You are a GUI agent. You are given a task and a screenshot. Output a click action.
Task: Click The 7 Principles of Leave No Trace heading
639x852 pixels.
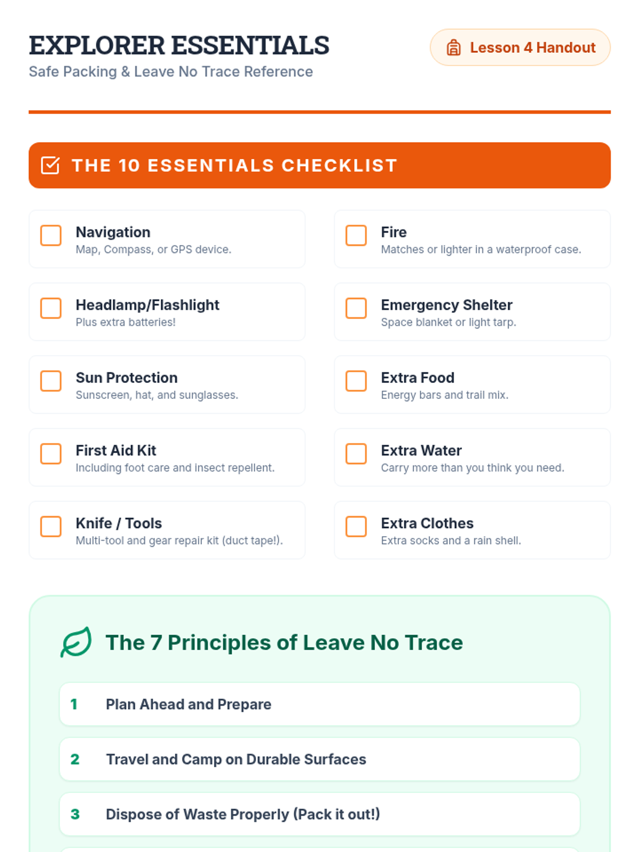[x=284, y=643]
